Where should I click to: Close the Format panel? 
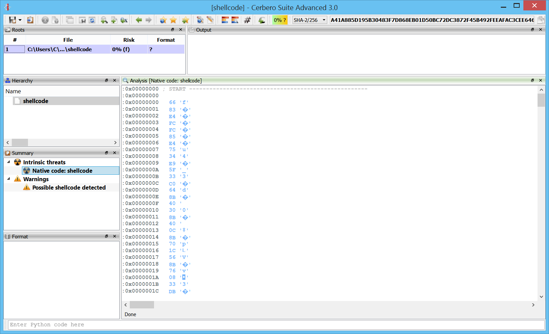115,236
